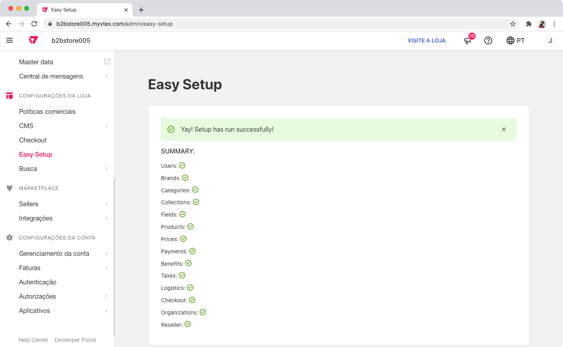Click the Master data external link icon
This screenshot has width=563, height=347.
coord(107,61)
